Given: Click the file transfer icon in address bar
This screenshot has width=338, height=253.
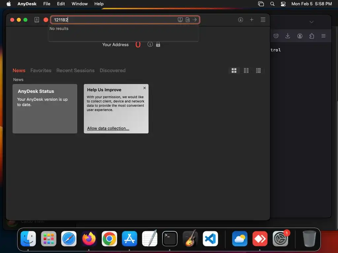Looking at the screenshot, I should pos(187,20).
